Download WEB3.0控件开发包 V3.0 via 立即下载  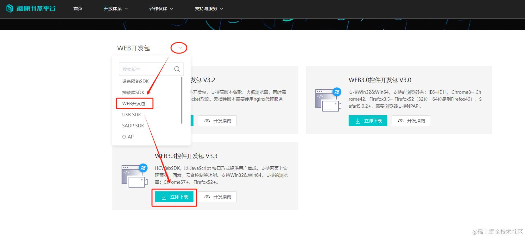click(368, 121)
